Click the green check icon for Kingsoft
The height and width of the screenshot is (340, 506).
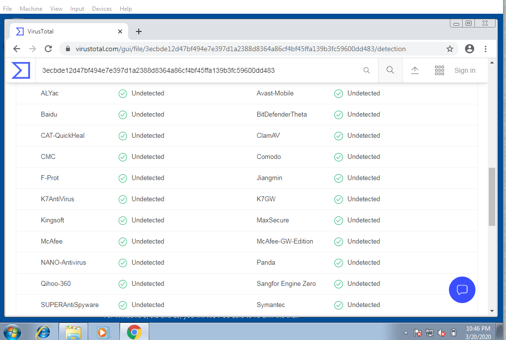123,220
